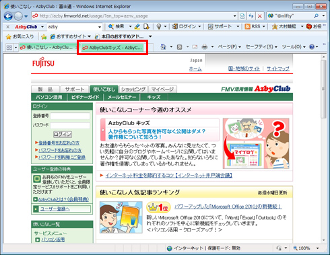Image resolution: width=330 pixels, height=255 pixels.
Task: Open the インターネット料金を節約するコツ link
Action: [x=168, y=176]
